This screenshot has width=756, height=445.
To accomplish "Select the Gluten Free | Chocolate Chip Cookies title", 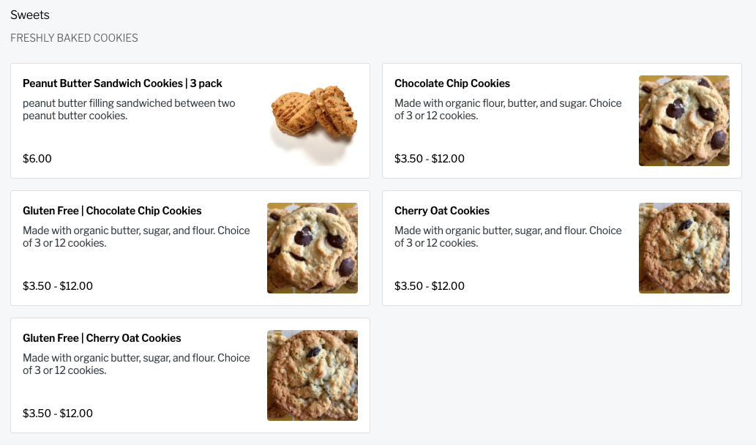I will click(x=112, y=211).
